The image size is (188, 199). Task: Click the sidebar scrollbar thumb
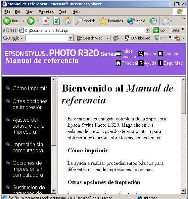pos(54,114)
